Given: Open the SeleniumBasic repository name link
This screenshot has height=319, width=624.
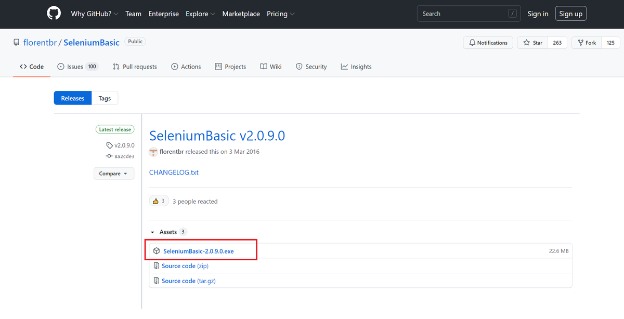Looking at the screenshot, I should click(x=92, y=43).
